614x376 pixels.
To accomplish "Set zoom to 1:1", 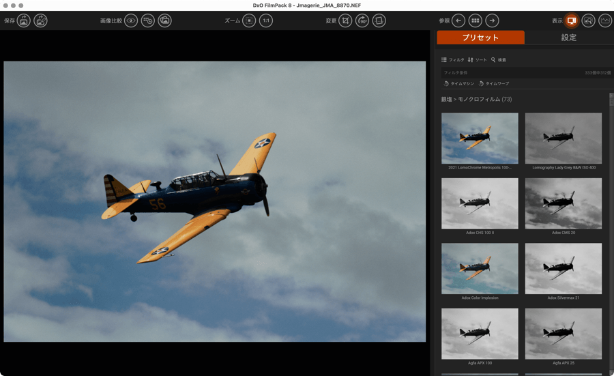I will [x=266, y=21].
